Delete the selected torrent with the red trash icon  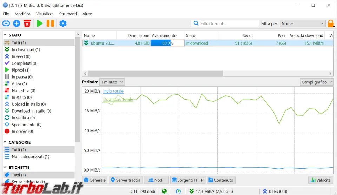coord(27,23)
